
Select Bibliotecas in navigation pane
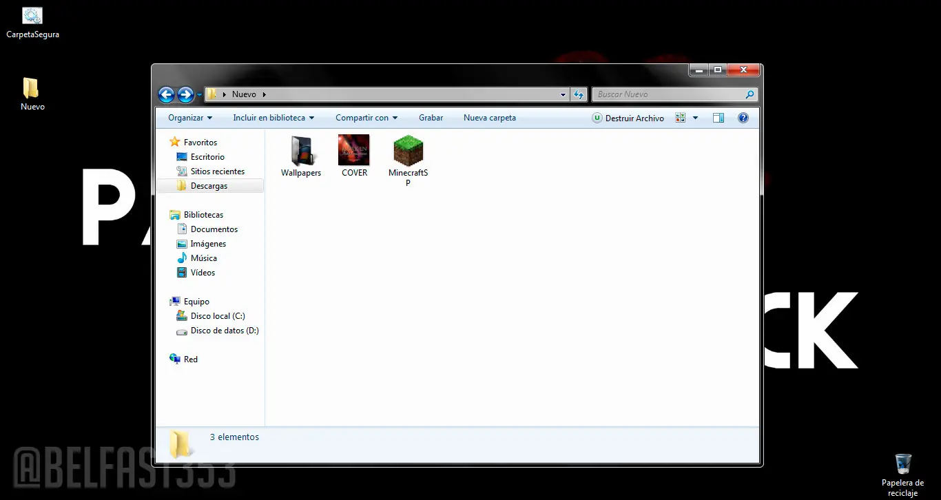coord(196,215)
